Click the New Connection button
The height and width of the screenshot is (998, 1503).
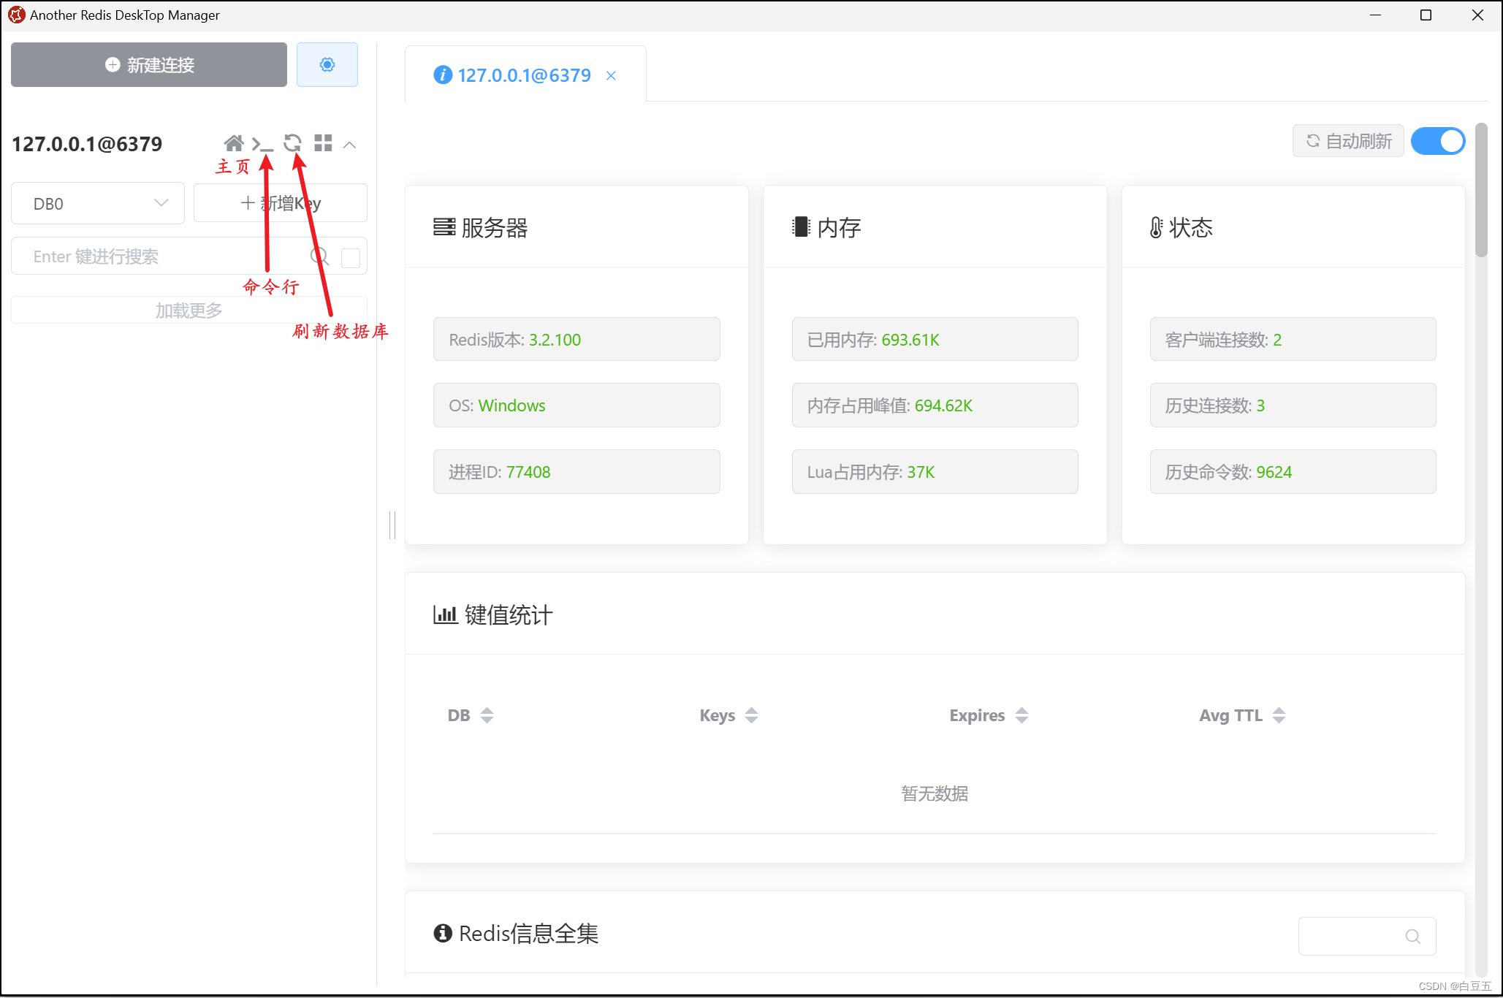click(149, 64)
